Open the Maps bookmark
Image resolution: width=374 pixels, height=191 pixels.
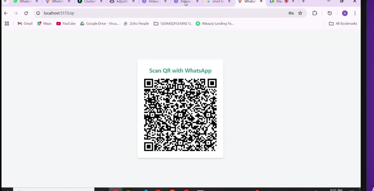45,24
